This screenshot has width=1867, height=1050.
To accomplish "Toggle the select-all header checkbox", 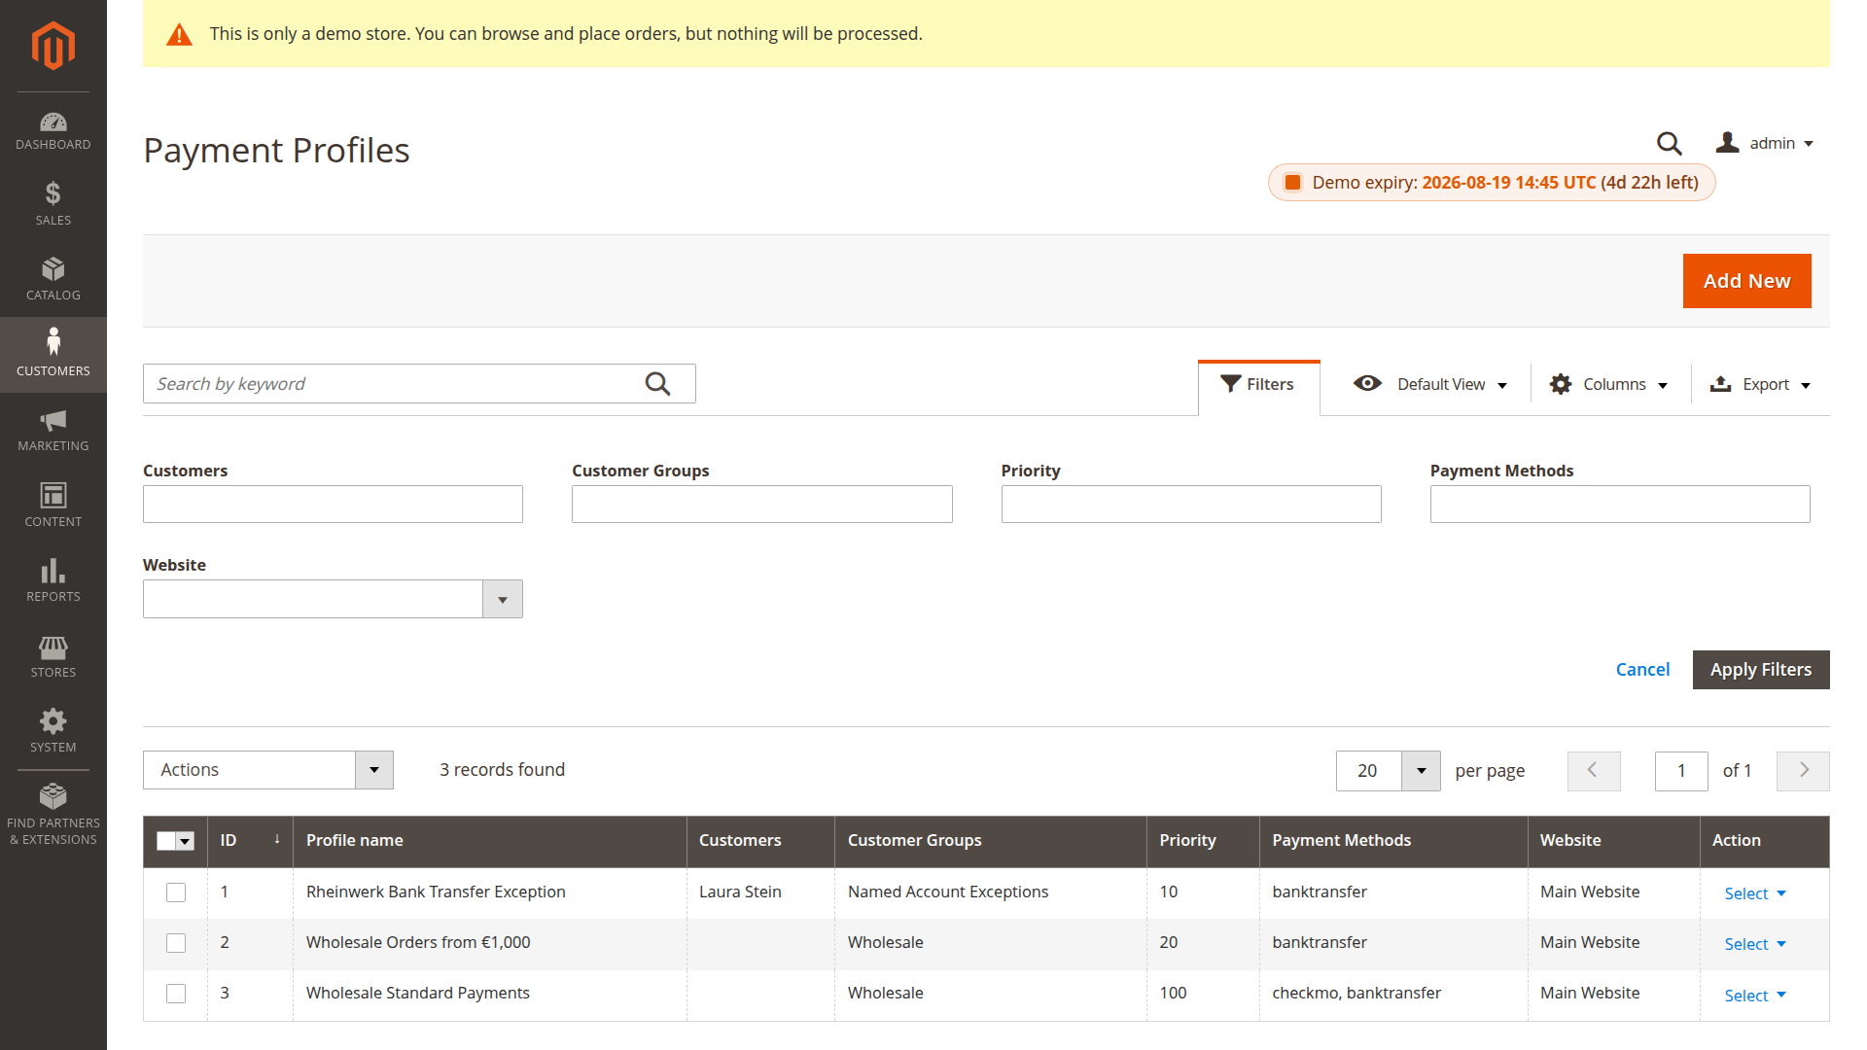I will click(x=166, y=841).
